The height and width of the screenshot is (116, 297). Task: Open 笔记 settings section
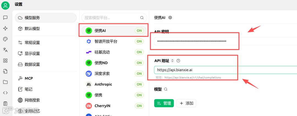[46, 89]
